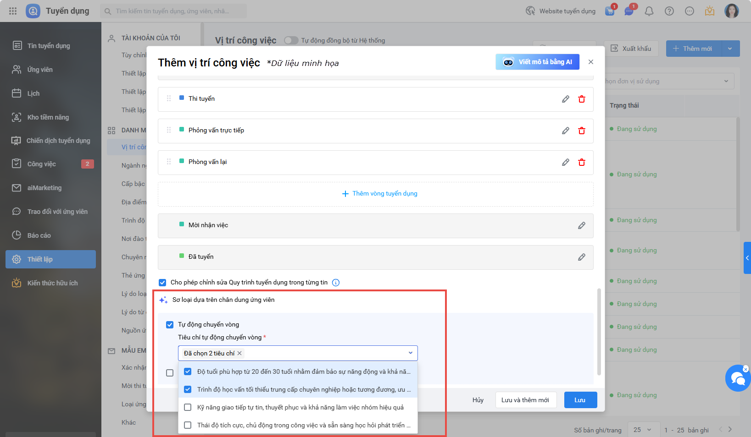Click the edit pencil for Thi tuyển
This screenshot has height=437, width=751.
click(566, 99)
